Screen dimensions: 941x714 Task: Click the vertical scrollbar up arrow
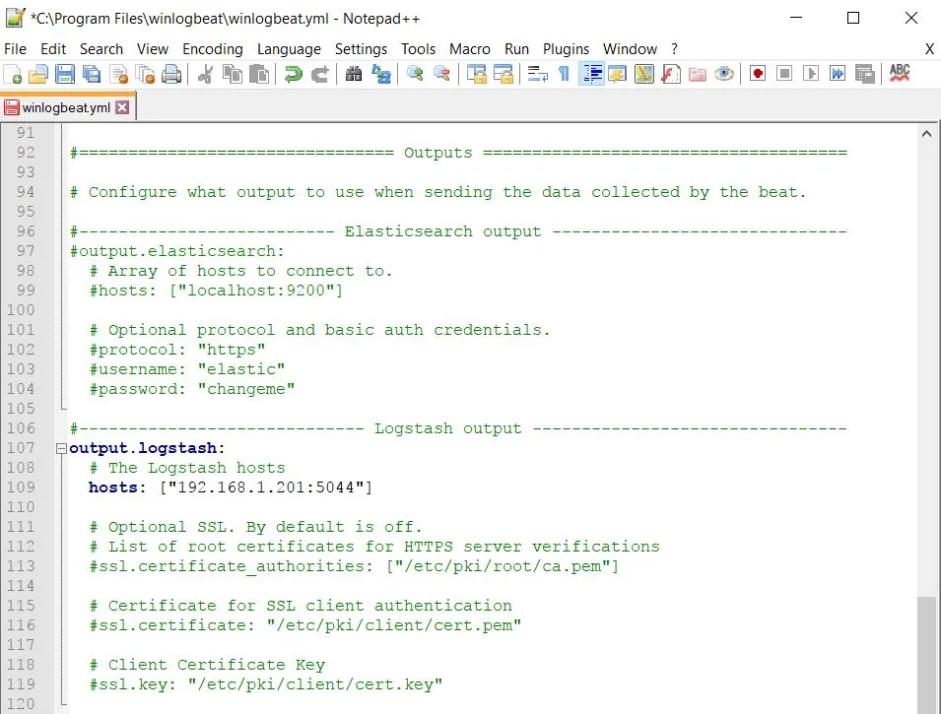click(926, 134)
